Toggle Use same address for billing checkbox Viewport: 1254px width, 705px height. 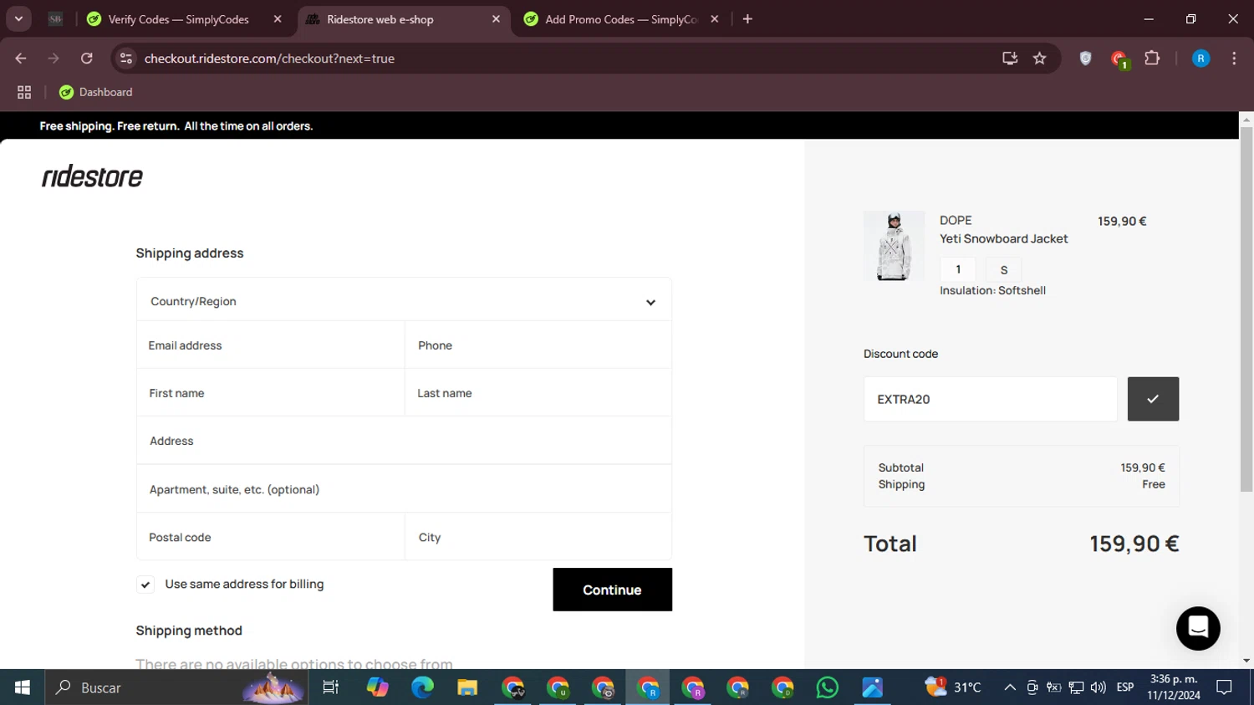[x=145, y=585]
